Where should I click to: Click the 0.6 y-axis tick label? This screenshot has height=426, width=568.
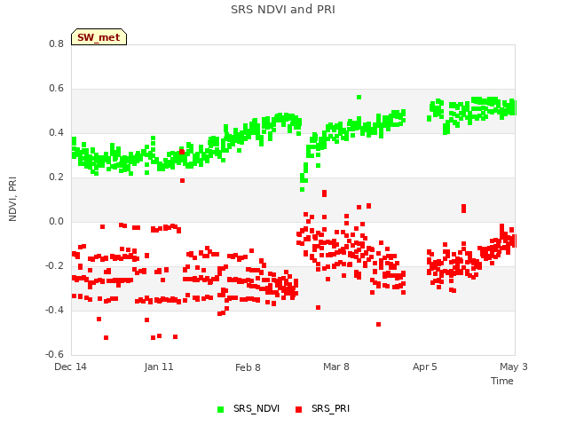tap(56, 89)
